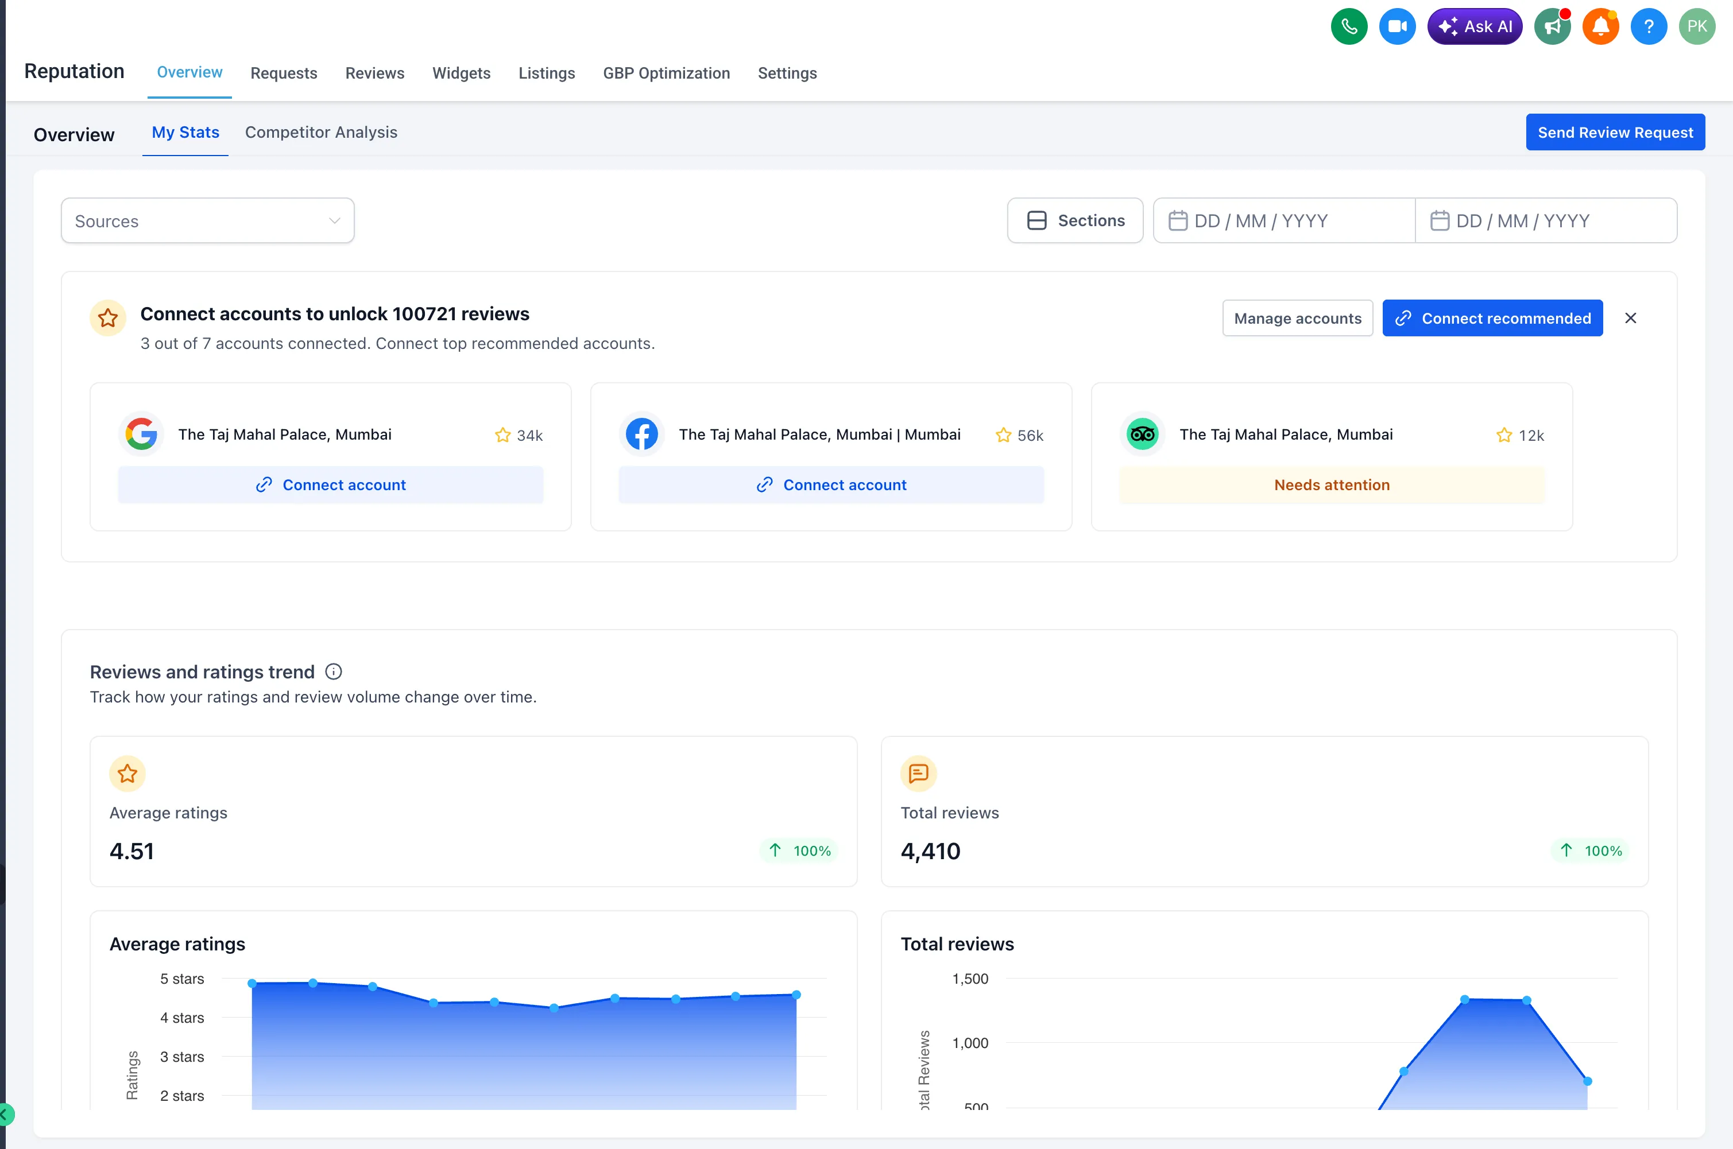Open the Sections button
1733x1149 pixels.
(1075, 220)
